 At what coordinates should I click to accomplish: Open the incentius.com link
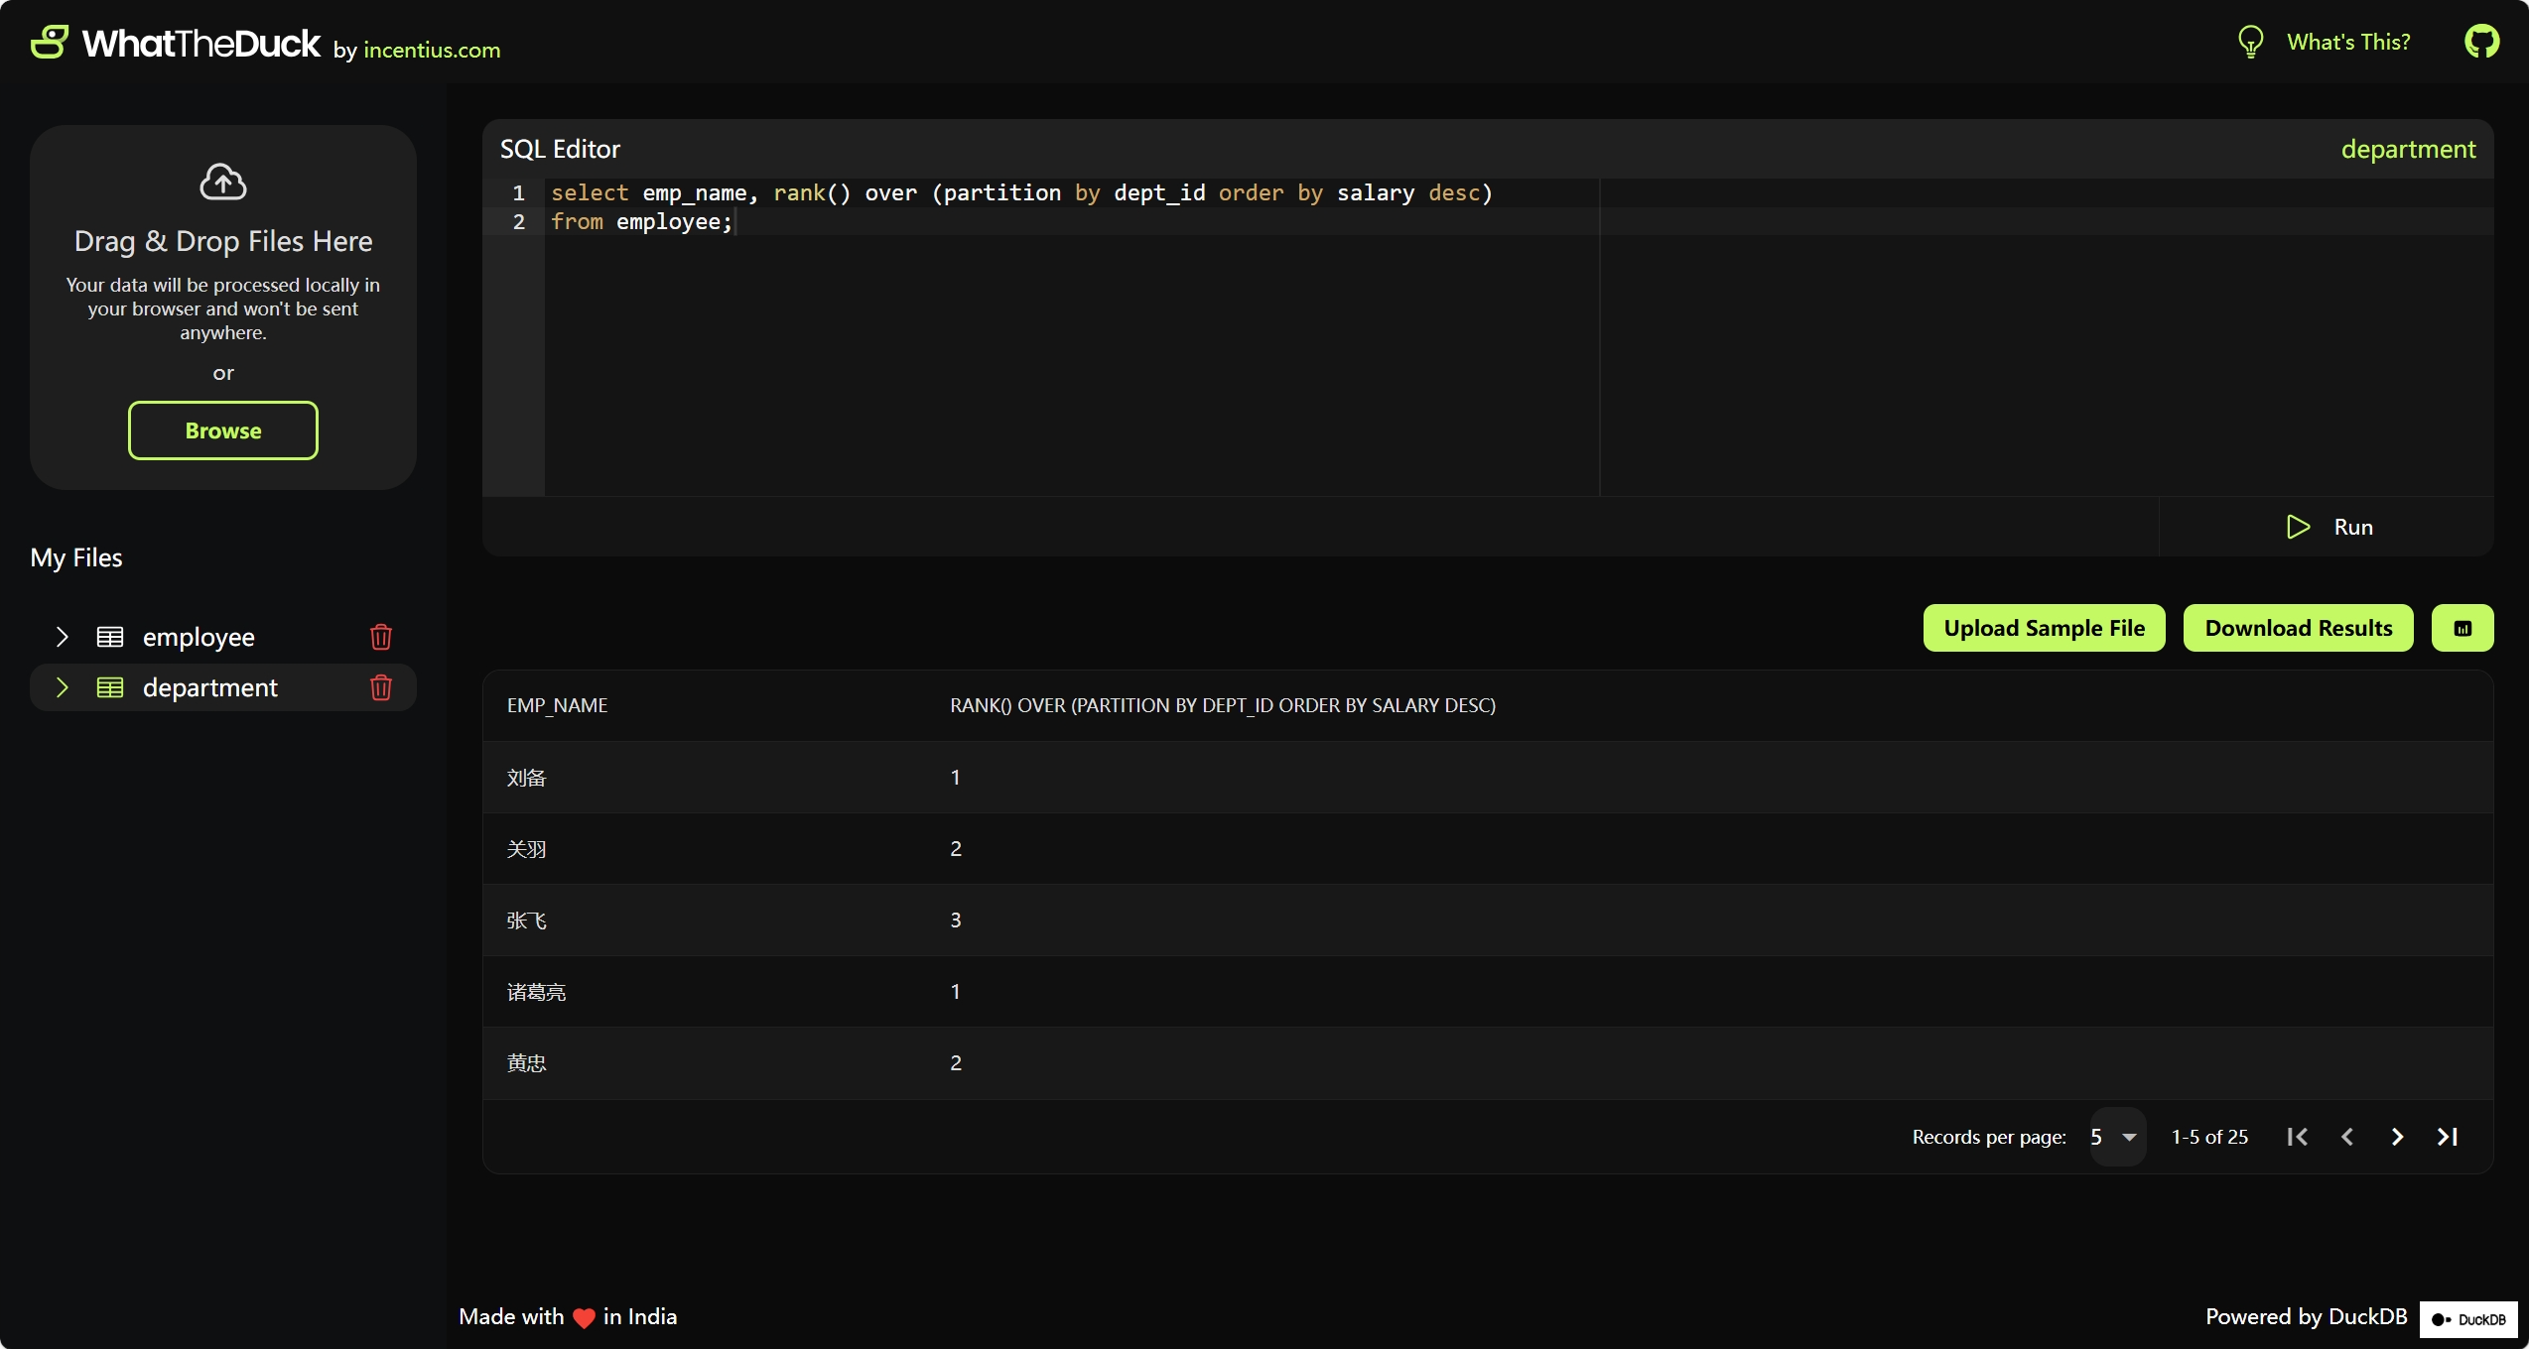(432, 50)
